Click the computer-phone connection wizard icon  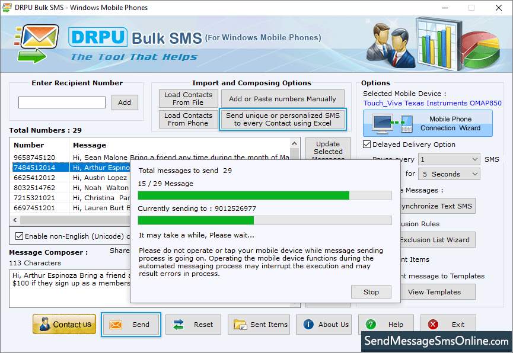point(393,124)
